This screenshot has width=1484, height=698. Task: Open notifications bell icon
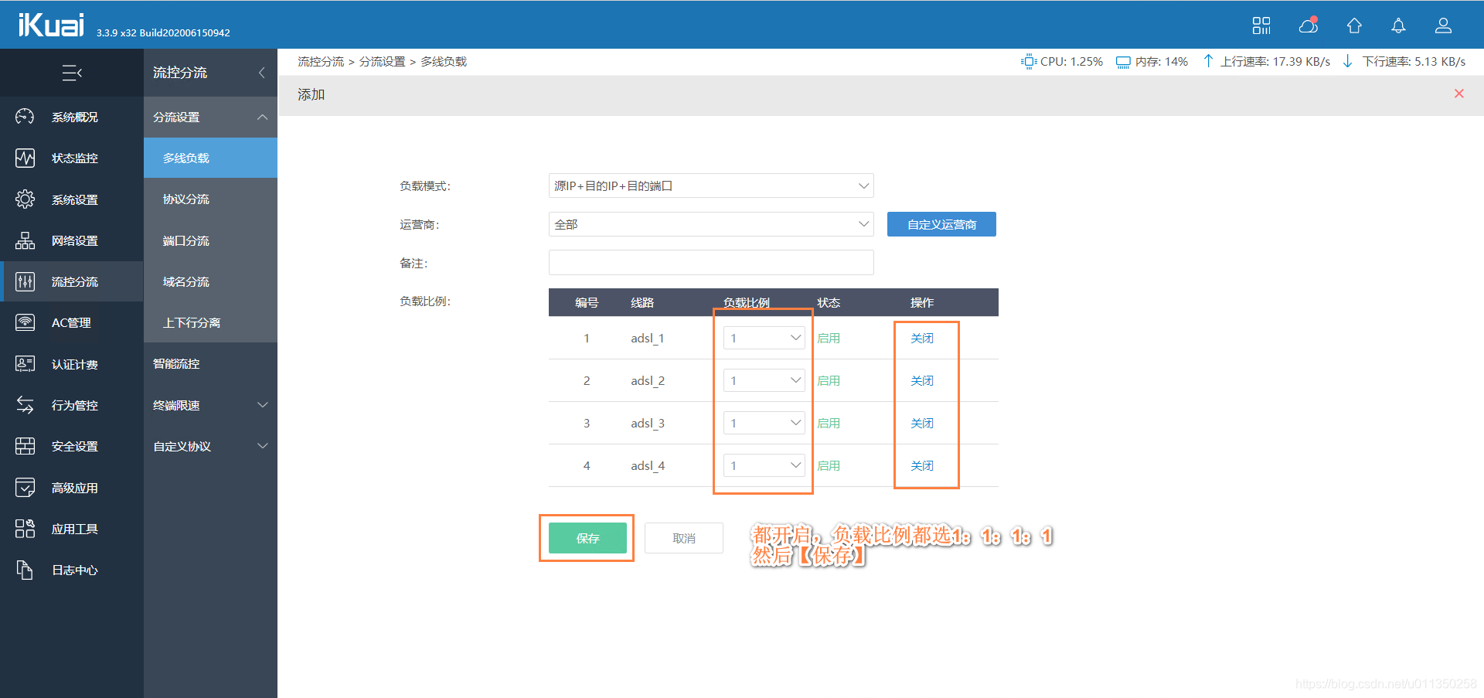click(1398, 26)
